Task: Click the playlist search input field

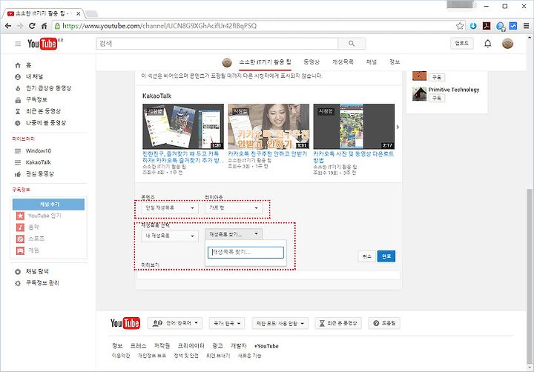Action: 245,253
